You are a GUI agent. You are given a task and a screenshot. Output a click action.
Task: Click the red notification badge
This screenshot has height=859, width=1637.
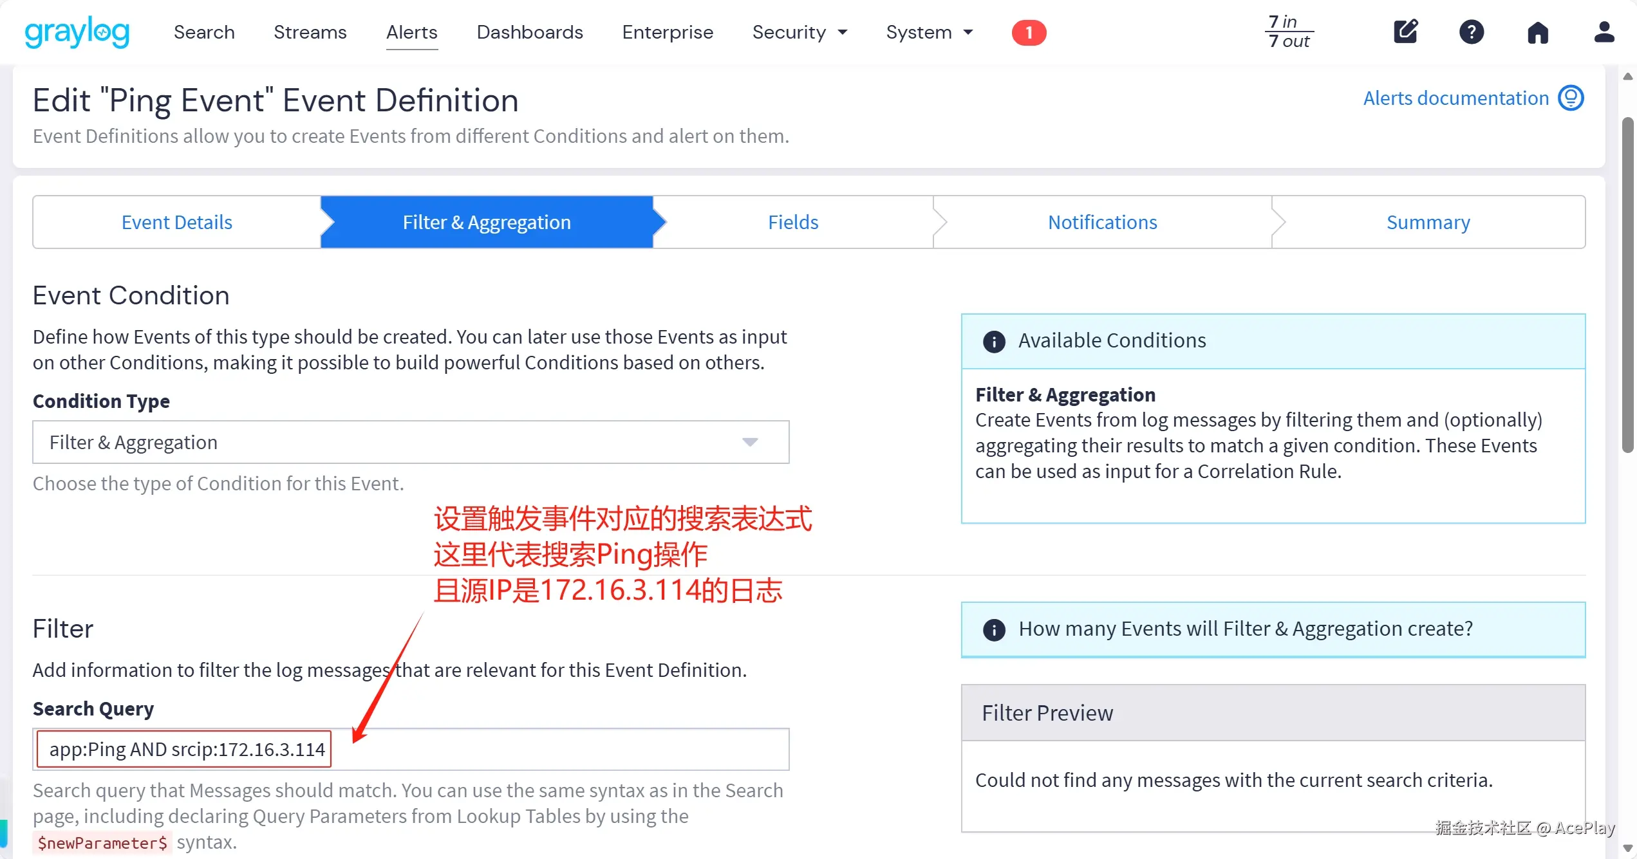(x=1028, y=32)
